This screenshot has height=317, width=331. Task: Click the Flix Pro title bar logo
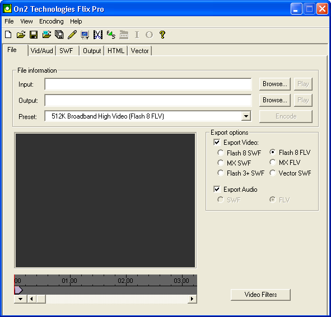pos(7,8)
